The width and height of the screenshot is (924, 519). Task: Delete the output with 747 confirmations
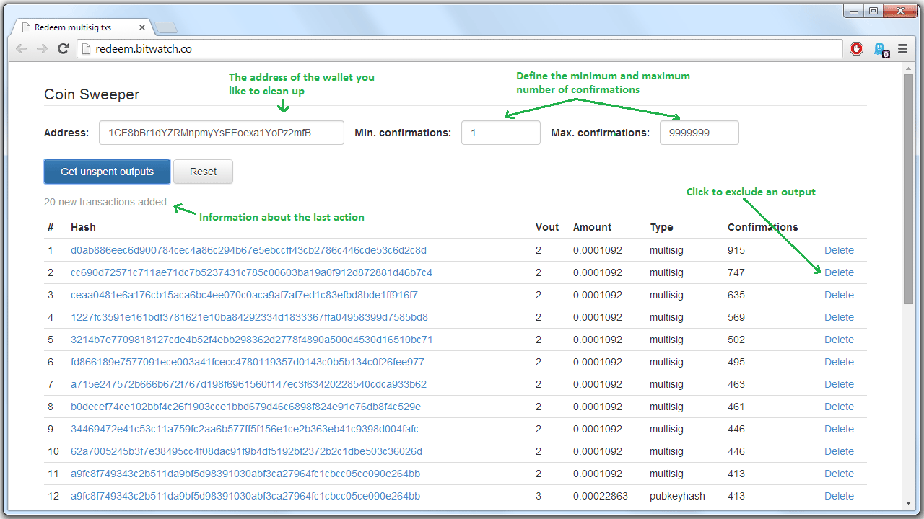(839, 272)
